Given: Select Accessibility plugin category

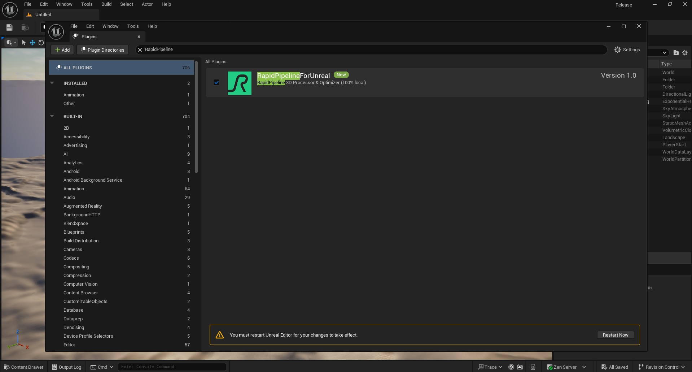Looking at the screenshot, I should coord(122,137).
